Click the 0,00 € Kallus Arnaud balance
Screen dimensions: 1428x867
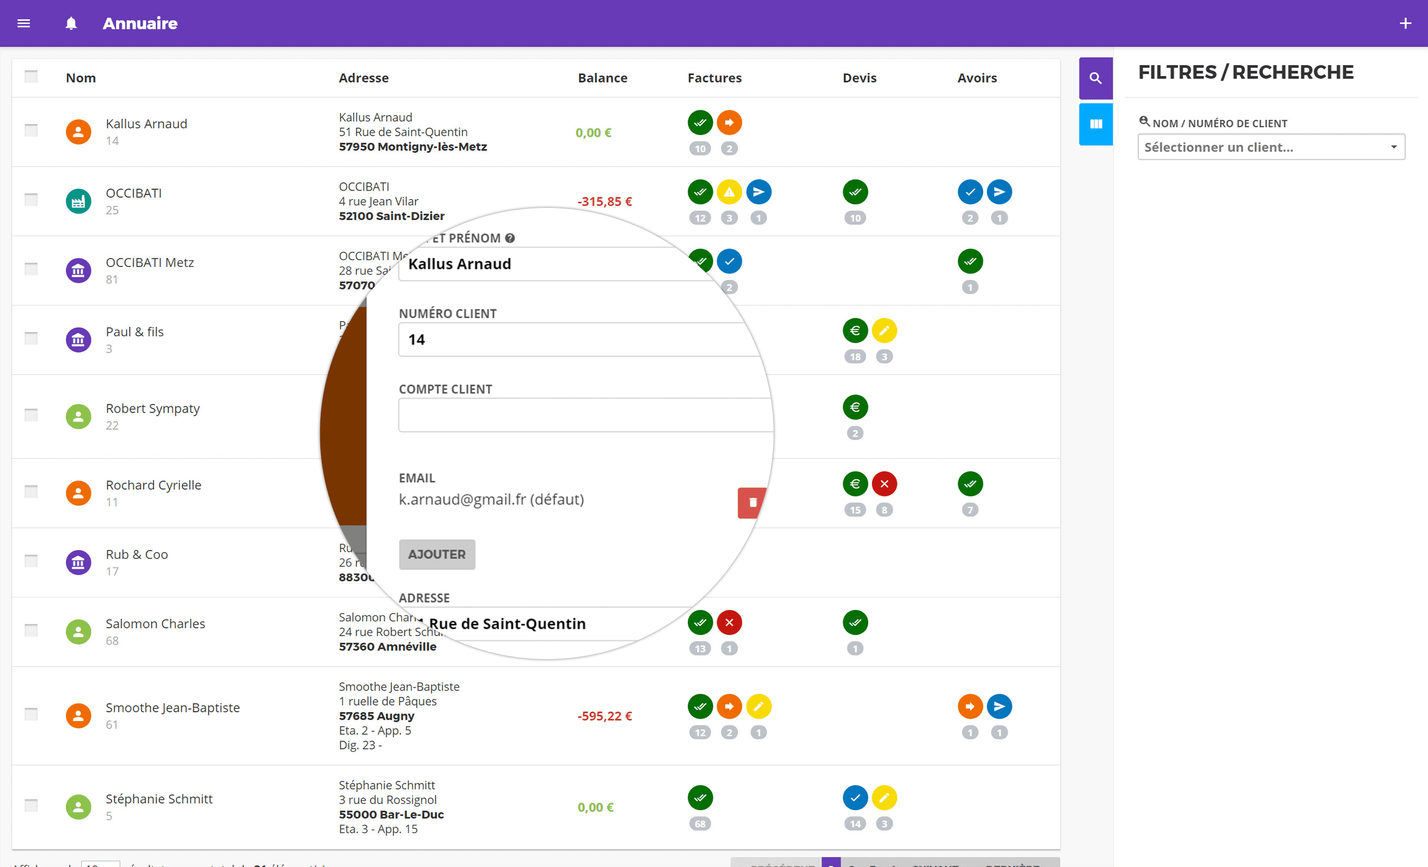[x=593, y=133]
